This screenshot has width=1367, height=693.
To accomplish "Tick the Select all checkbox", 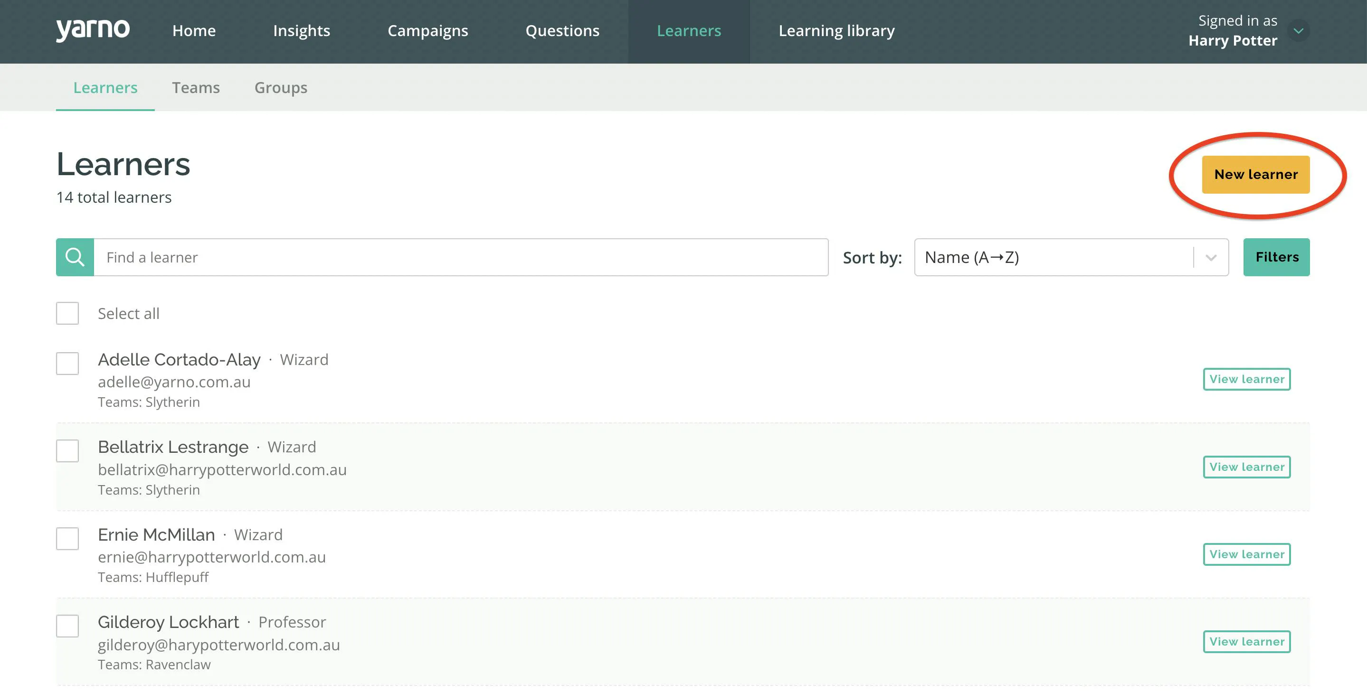I will (x=67, y=313).
